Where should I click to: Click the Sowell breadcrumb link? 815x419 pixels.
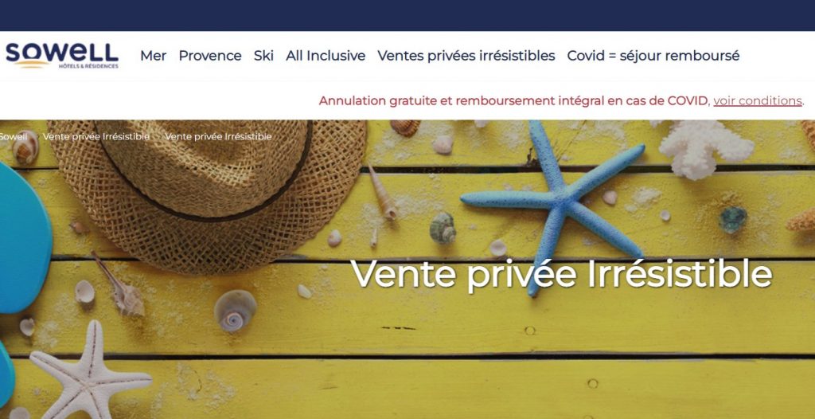point(13,136)
